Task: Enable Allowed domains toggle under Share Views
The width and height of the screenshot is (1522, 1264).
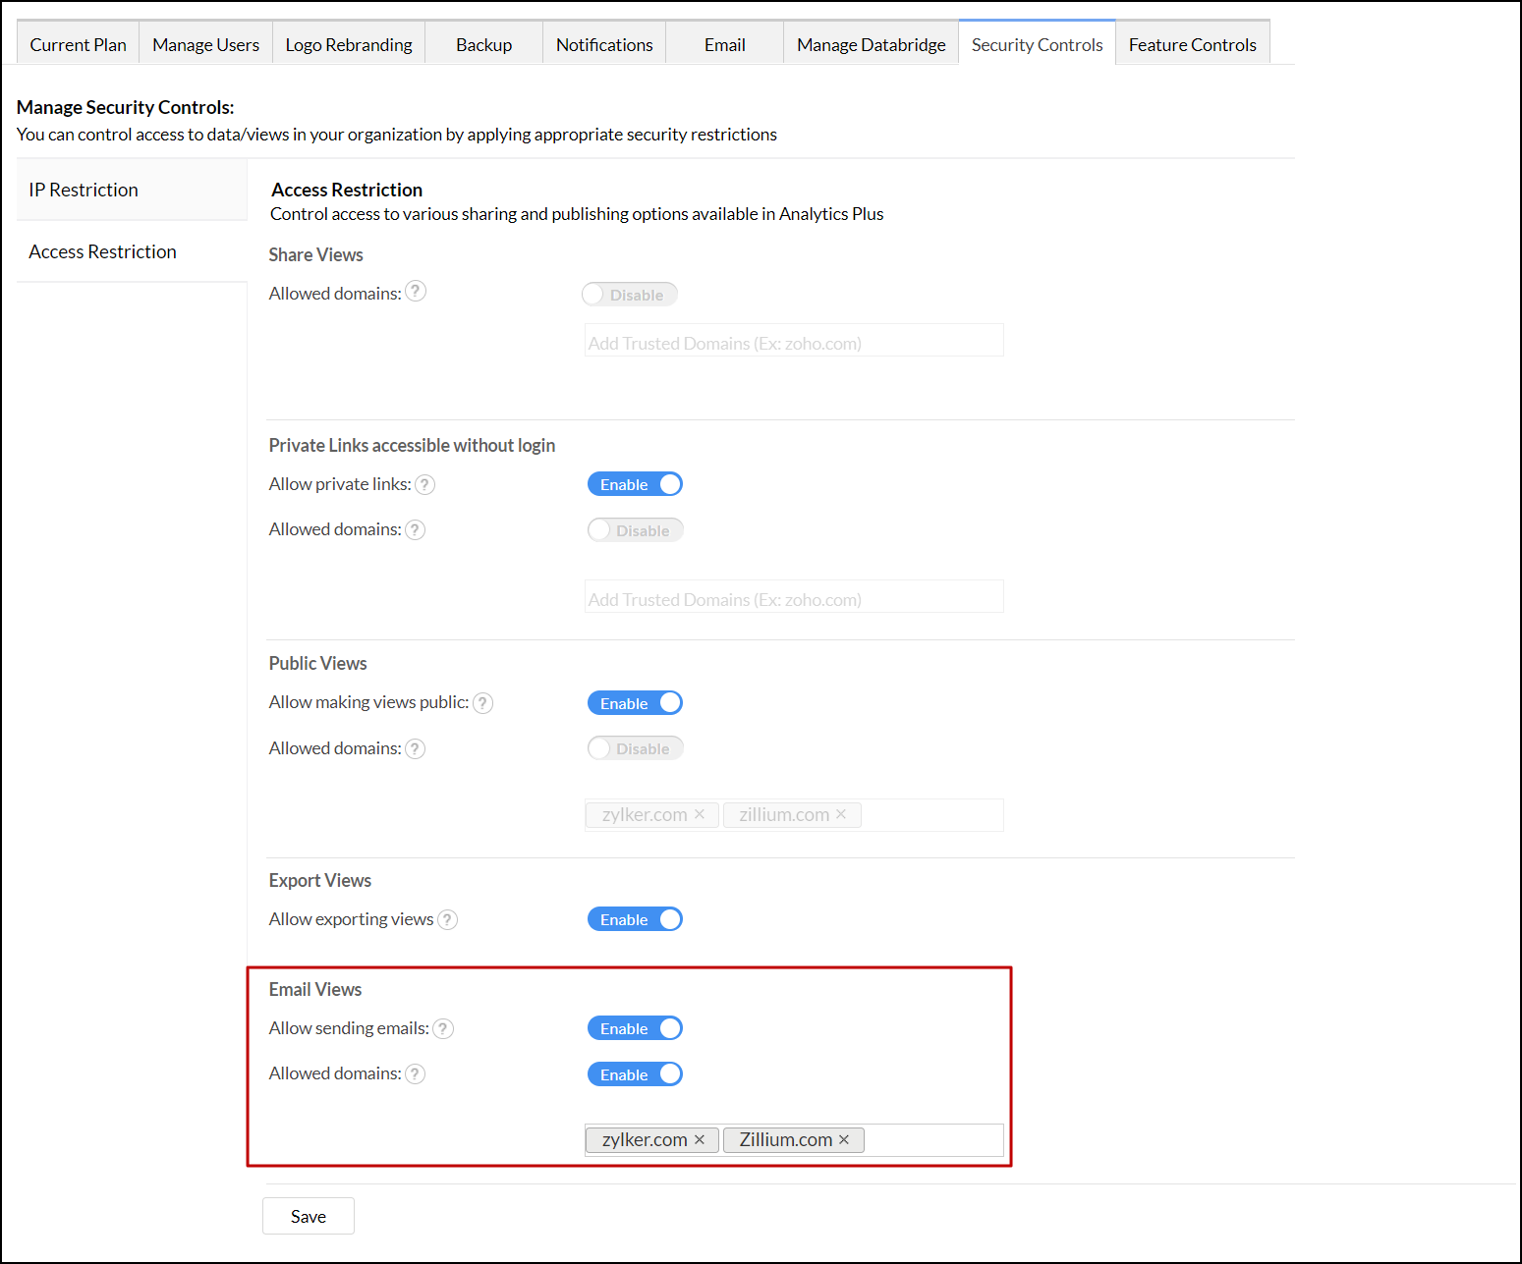Action: point(629,294)
